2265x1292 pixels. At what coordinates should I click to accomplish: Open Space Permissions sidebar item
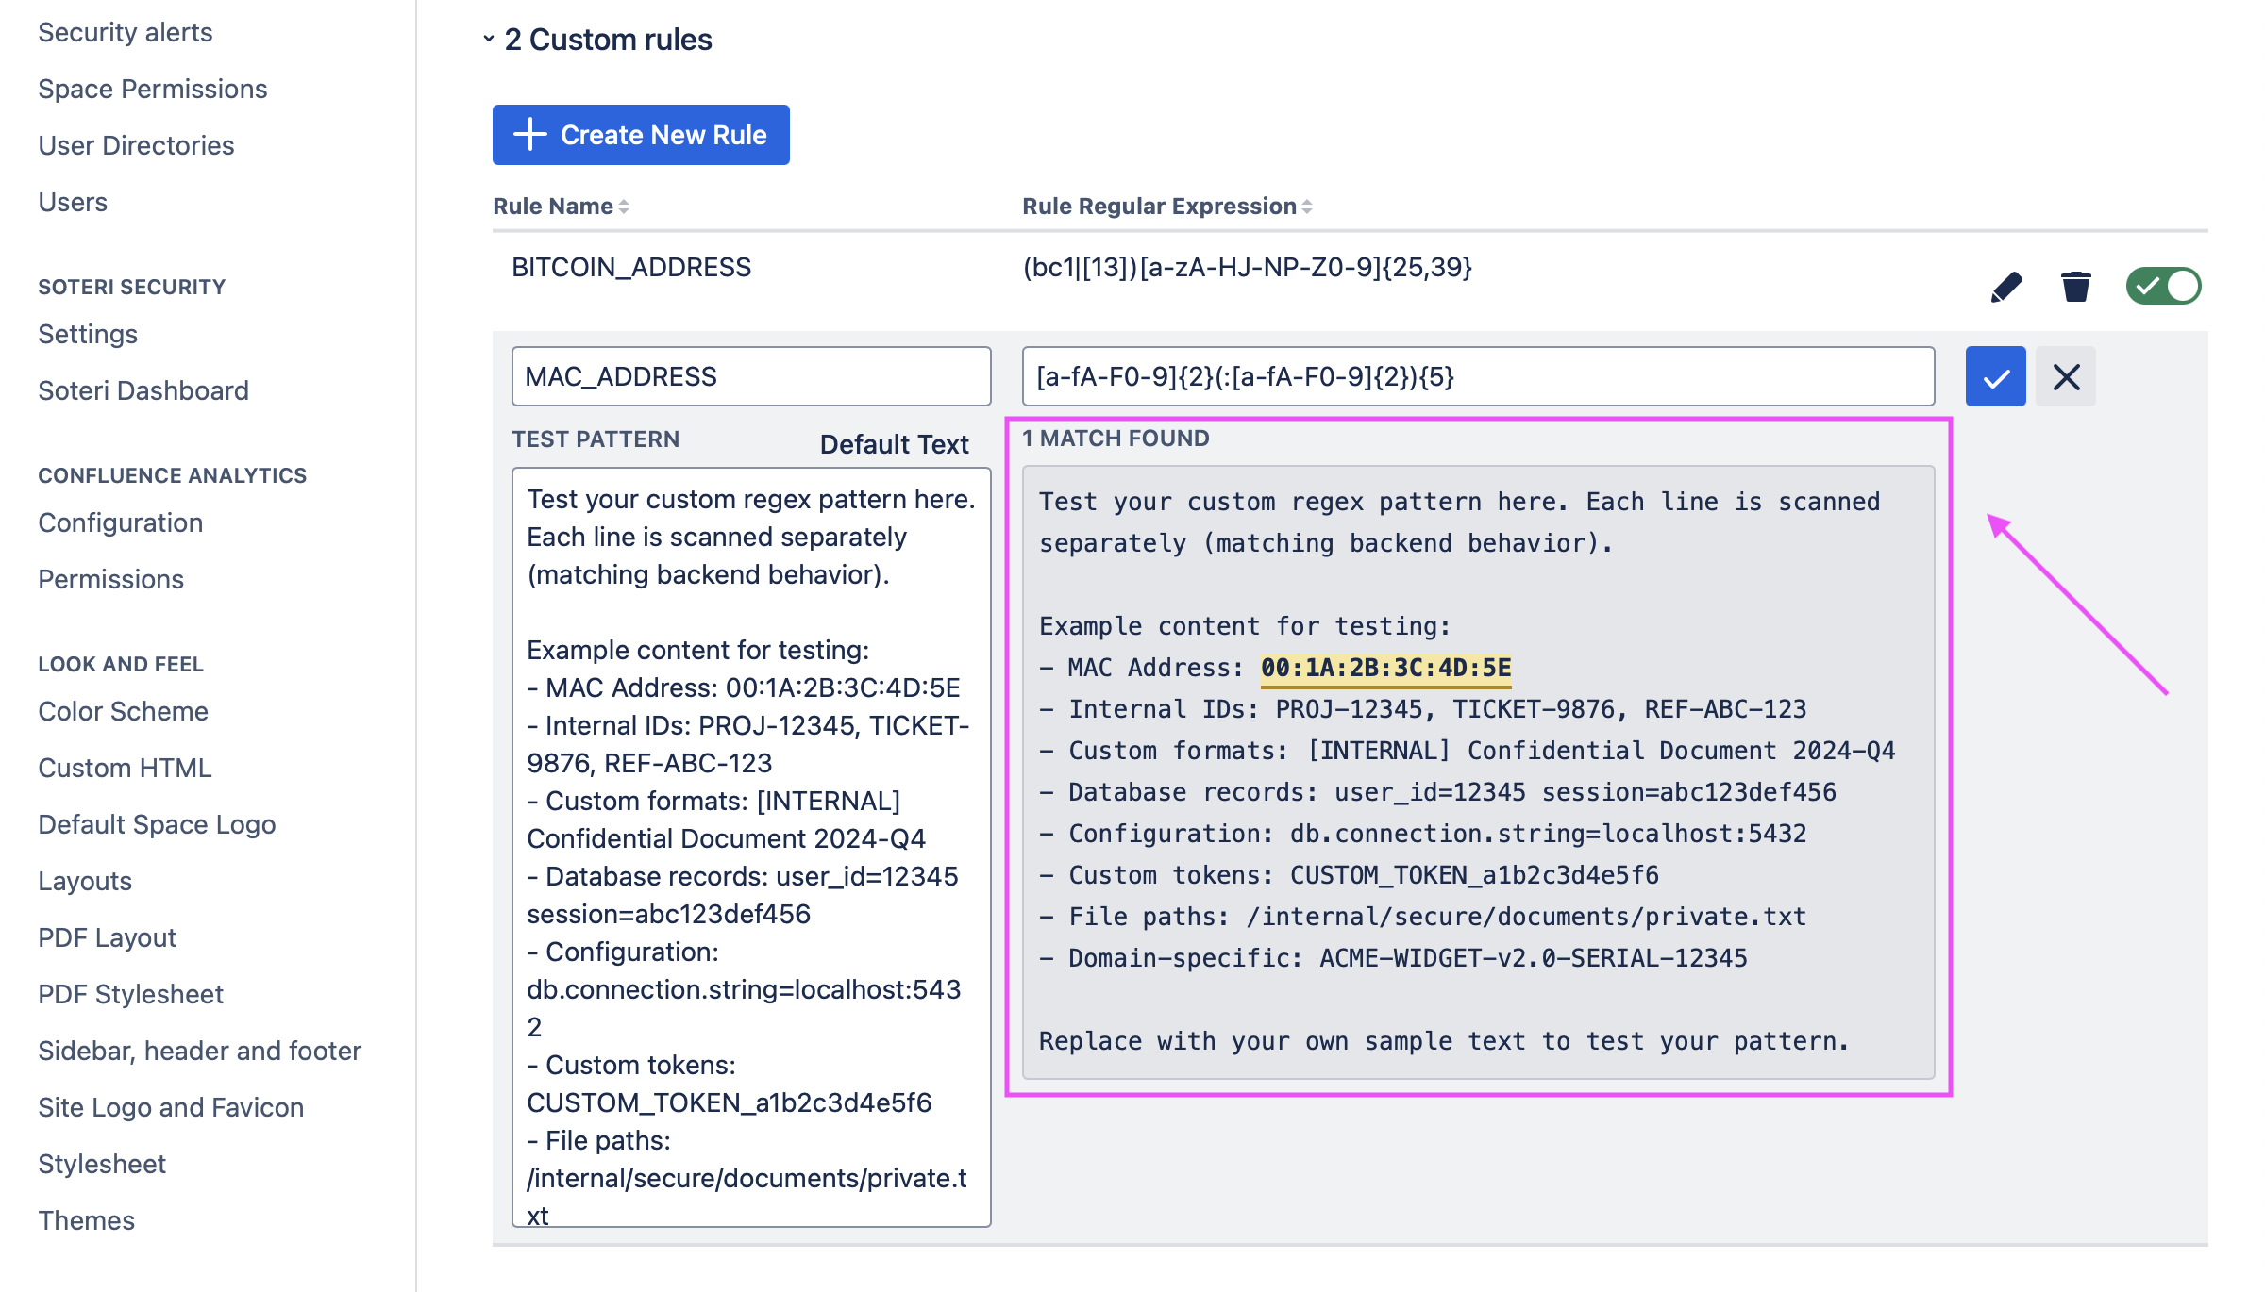click(153, 89)
